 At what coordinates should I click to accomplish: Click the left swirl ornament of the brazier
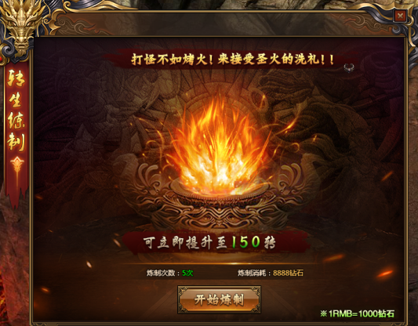[148, 175]
